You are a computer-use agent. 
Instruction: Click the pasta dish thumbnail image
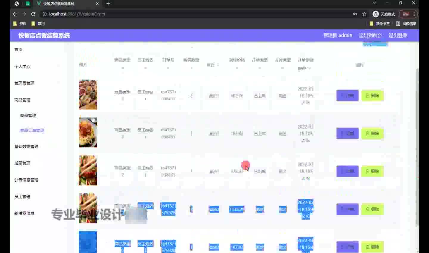[x=88, y=132]
